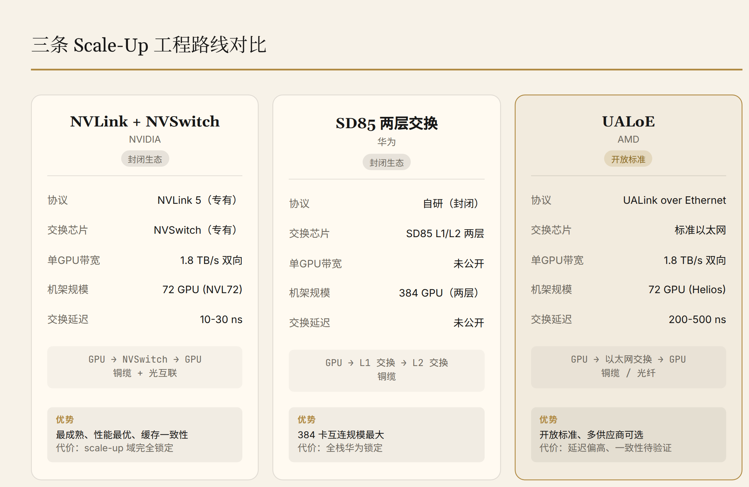Select the UALoE card heading
Image resolution: width=749 pixels, height=487 pixels.
tap(628, 121)
